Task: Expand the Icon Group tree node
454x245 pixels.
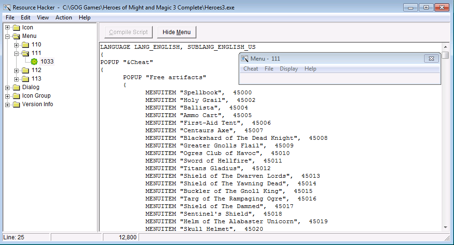Action: (8, 96)
